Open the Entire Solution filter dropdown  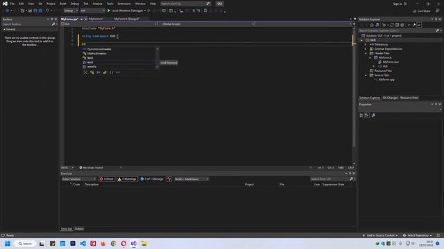tap(79, 179)
